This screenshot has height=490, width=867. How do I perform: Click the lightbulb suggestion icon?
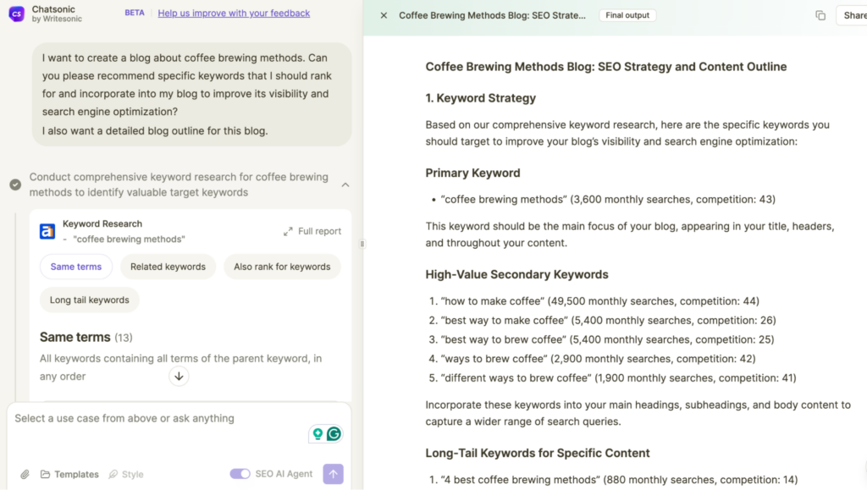(318, 433)
